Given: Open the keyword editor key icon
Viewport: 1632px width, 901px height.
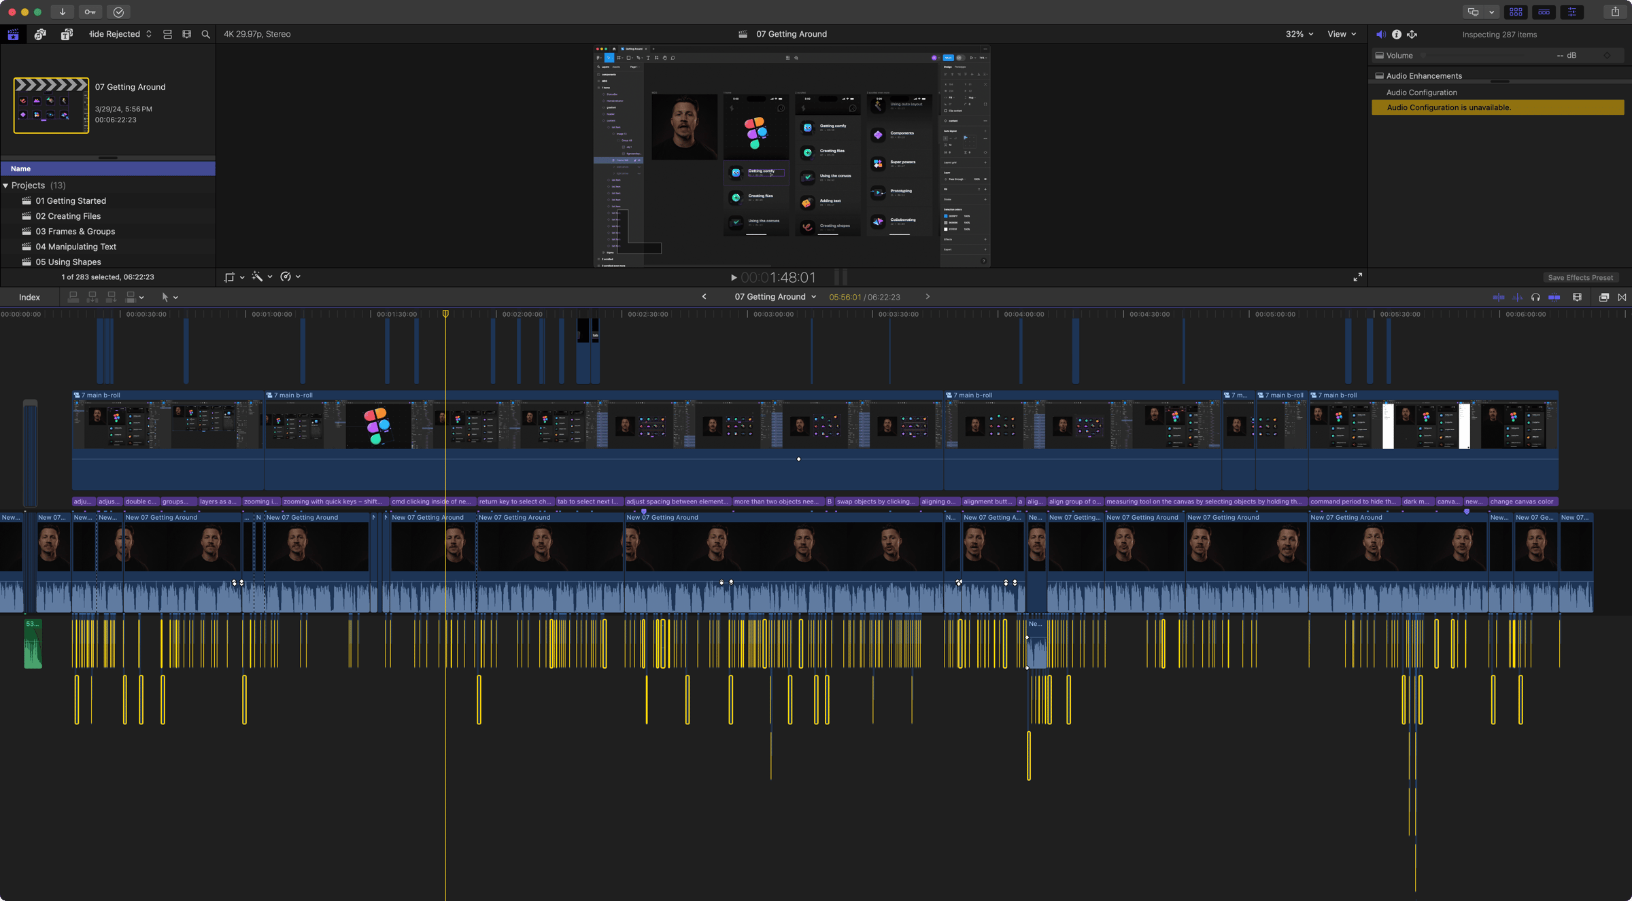Looking at the screenshot, I should [x=90, y=12].
